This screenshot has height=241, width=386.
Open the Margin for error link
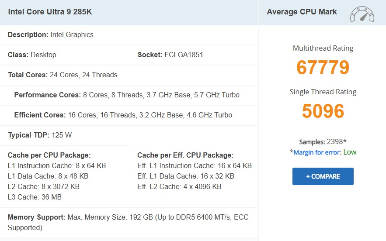pos(317,152)
